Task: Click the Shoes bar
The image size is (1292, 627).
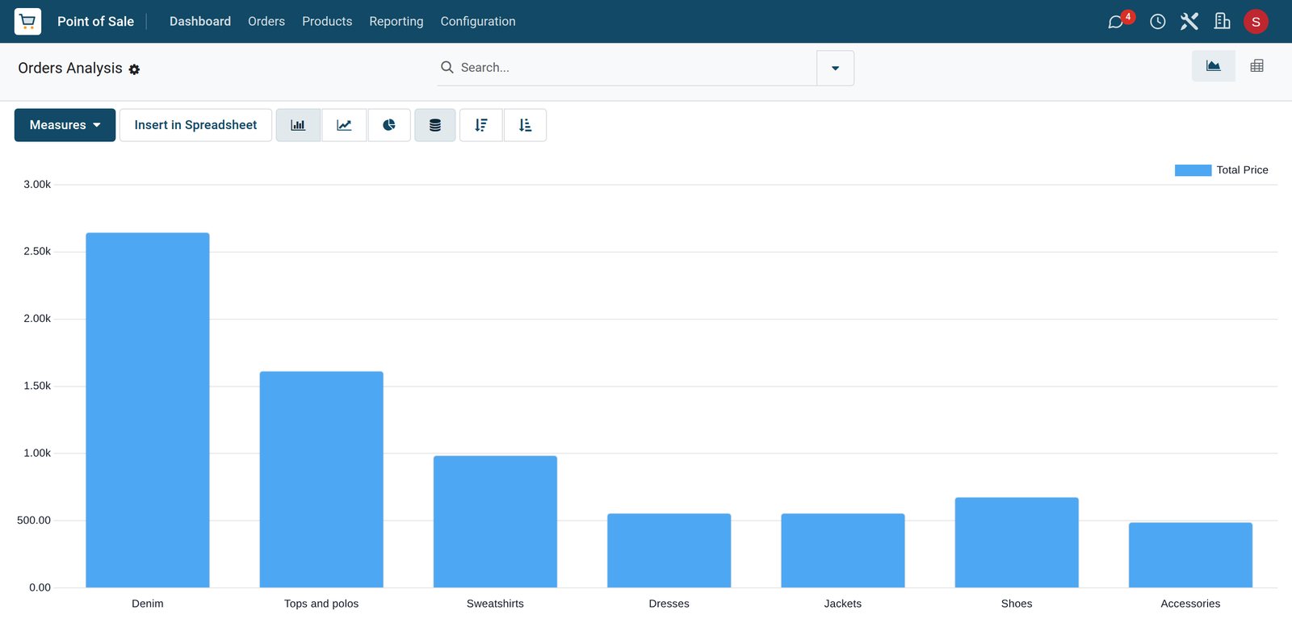Action: tap(1017, 542)
